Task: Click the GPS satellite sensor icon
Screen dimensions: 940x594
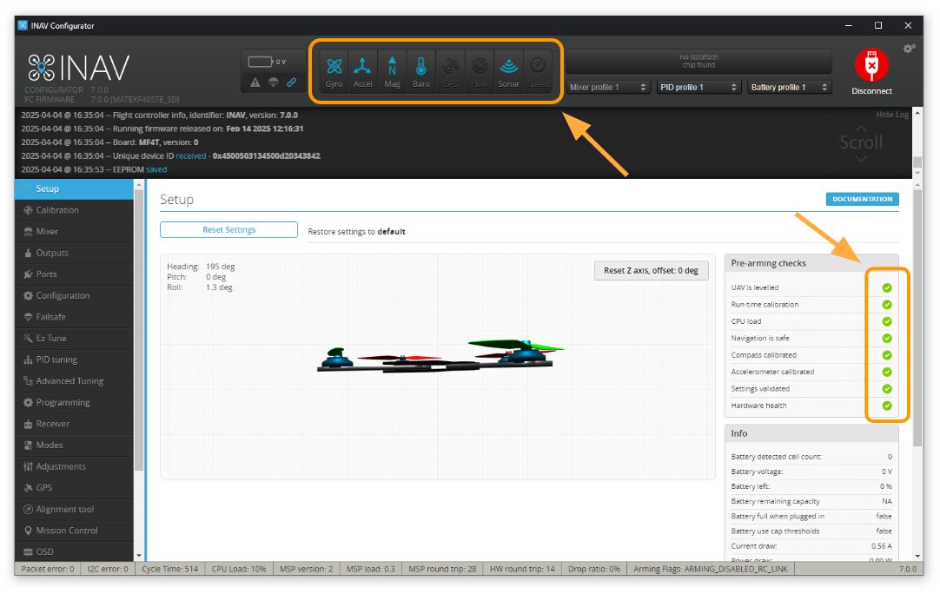Action: point(451,66)
